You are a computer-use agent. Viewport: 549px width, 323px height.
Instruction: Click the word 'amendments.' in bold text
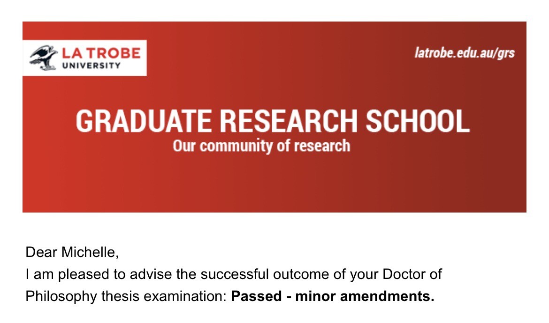pyautogui.click(x=387, y=296)
